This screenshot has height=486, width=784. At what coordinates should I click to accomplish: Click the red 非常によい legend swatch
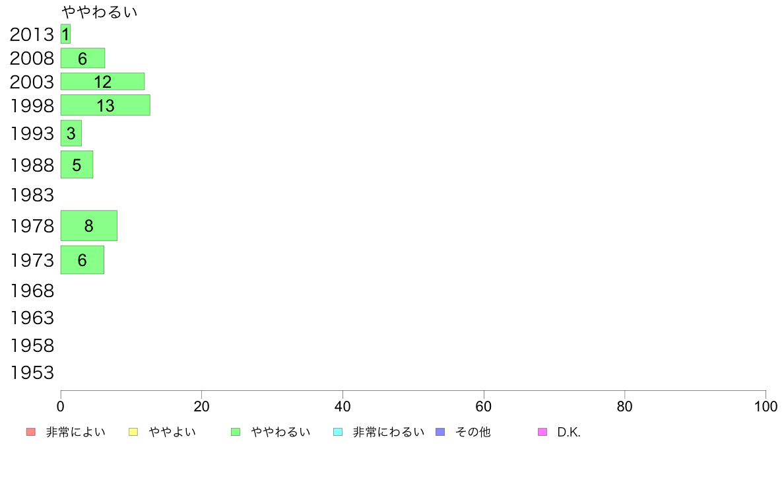30,432
